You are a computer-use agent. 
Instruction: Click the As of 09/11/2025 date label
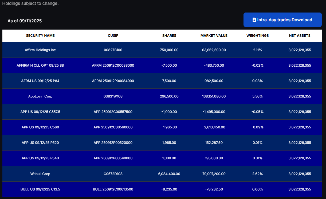(x=25, y=21)
